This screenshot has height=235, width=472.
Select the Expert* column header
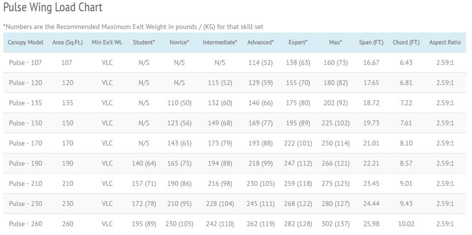[298, 42]
